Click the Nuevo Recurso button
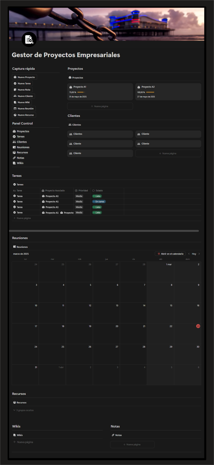Viewport: 214px width, 465px height. coord(24,115)
